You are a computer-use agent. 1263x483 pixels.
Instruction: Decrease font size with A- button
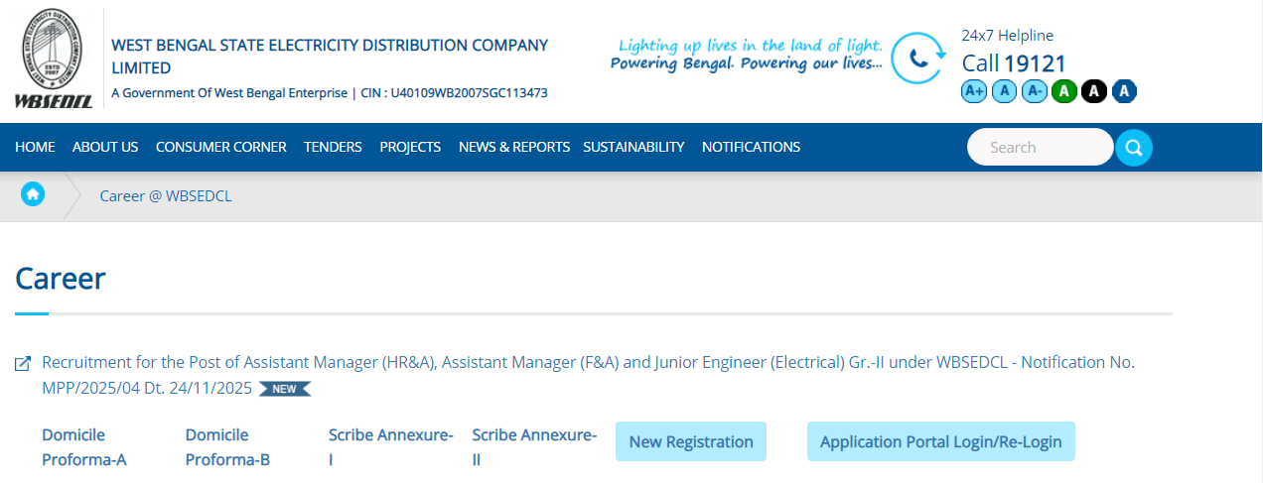pyautogui.click(x=1035, y=91)
